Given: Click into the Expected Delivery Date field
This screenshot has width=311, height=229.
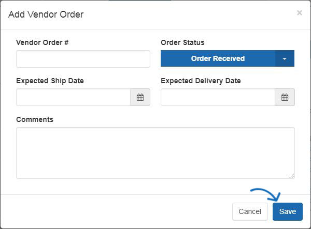Looking at the screenshot, I should click(218, 97).
